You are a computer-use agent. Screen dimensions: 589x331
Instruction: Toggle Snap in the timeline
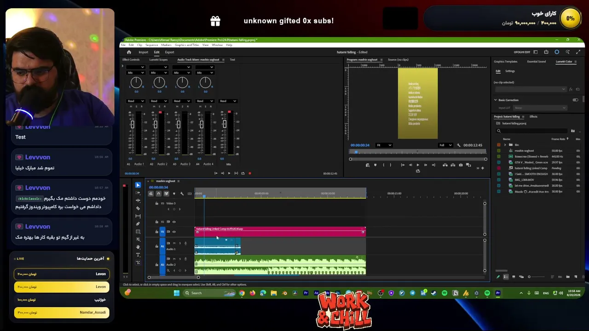click(158, 194)
